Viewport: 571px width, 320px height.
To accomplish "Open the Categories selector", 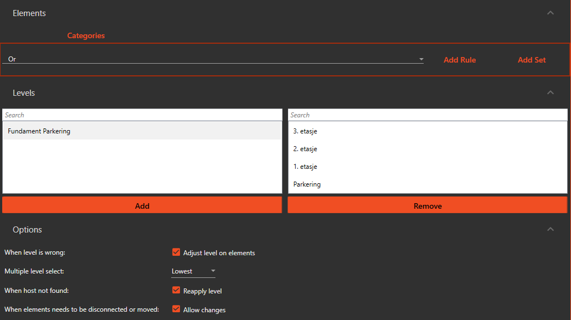I will (86, 35).
